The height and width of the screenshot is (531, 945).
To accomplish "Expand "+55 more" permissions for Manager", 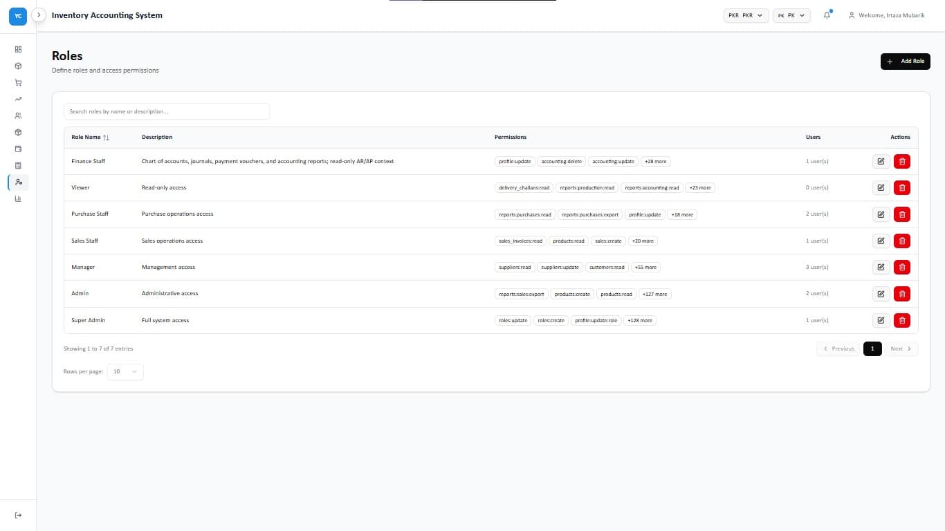I will click(x=645, y=267).
